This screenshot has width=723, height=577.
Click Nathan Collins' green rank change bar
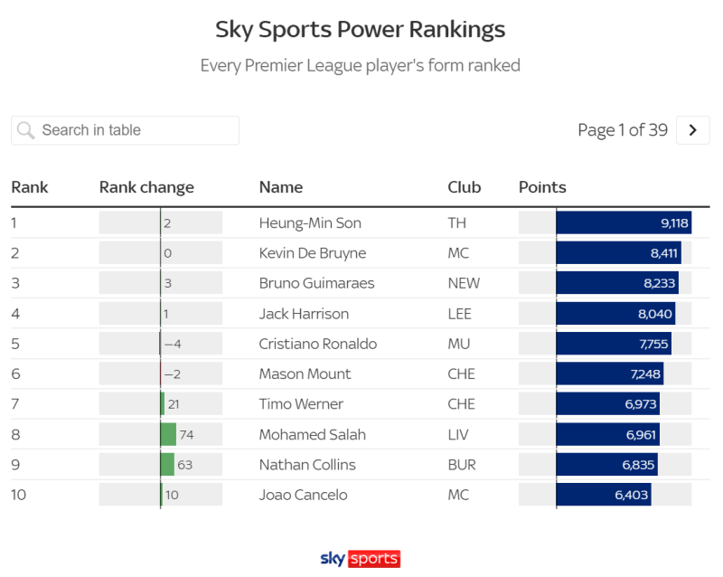[167, 465]
